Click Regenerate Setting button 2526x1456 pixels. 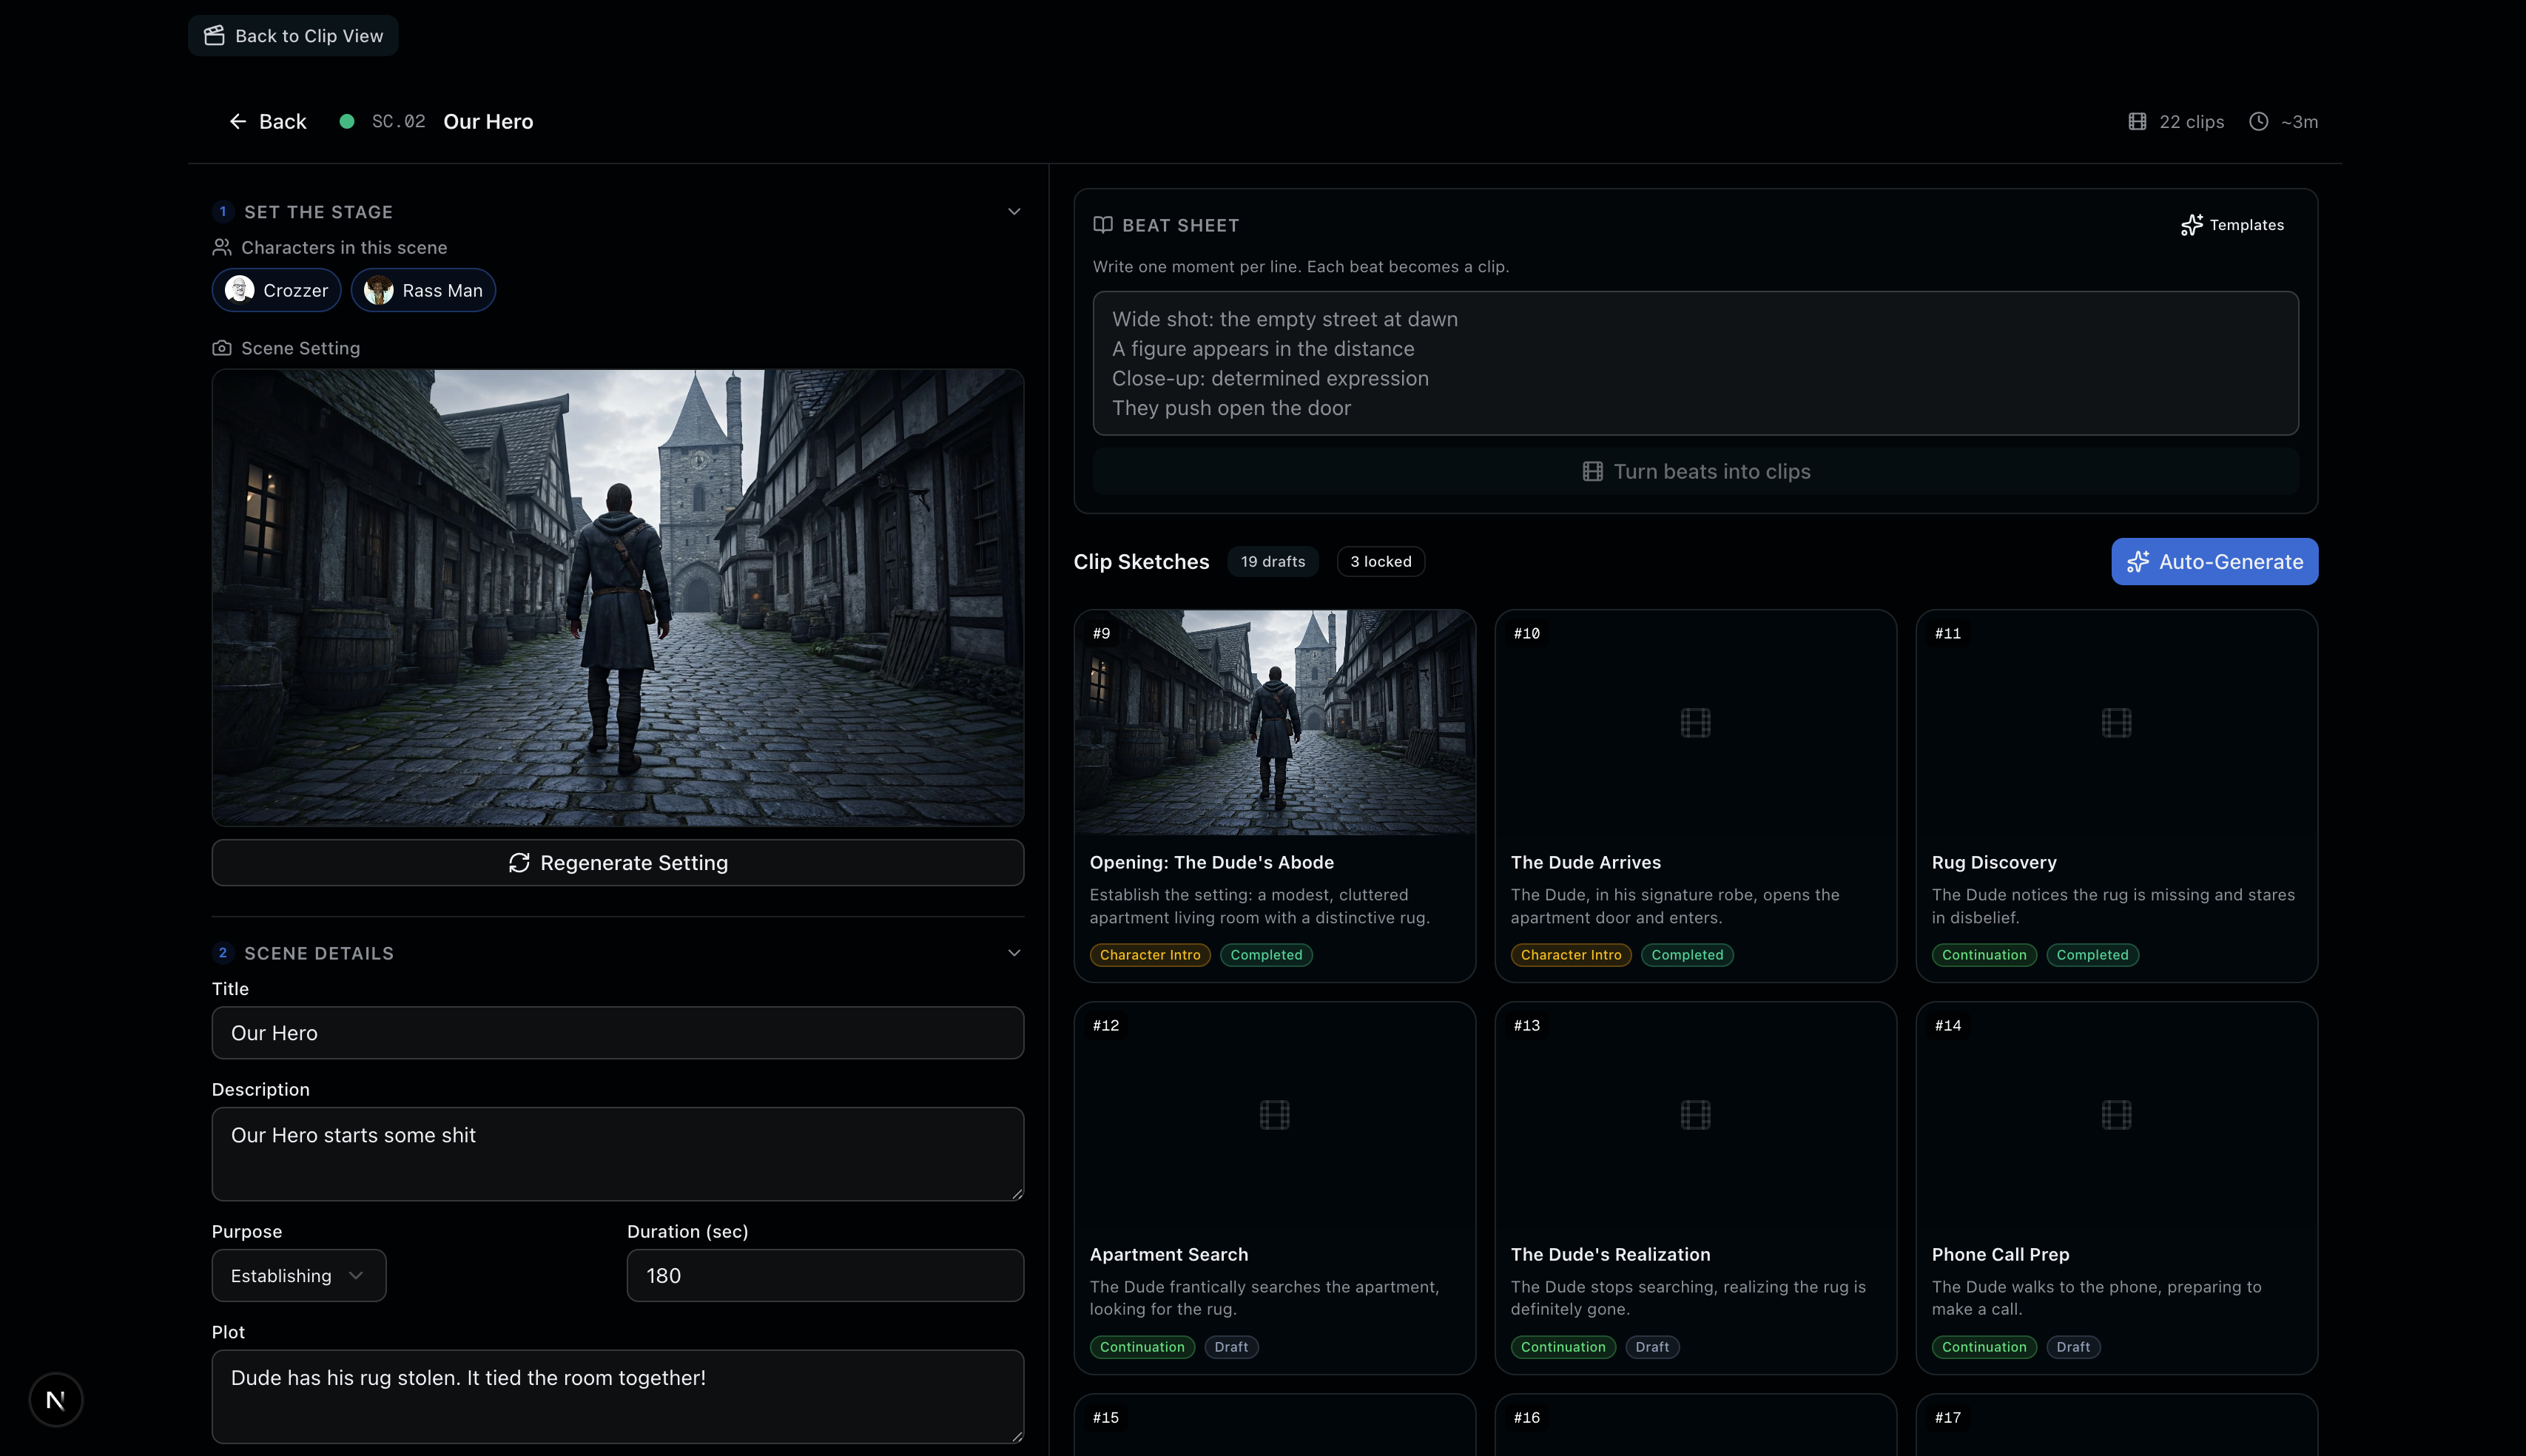618,863
